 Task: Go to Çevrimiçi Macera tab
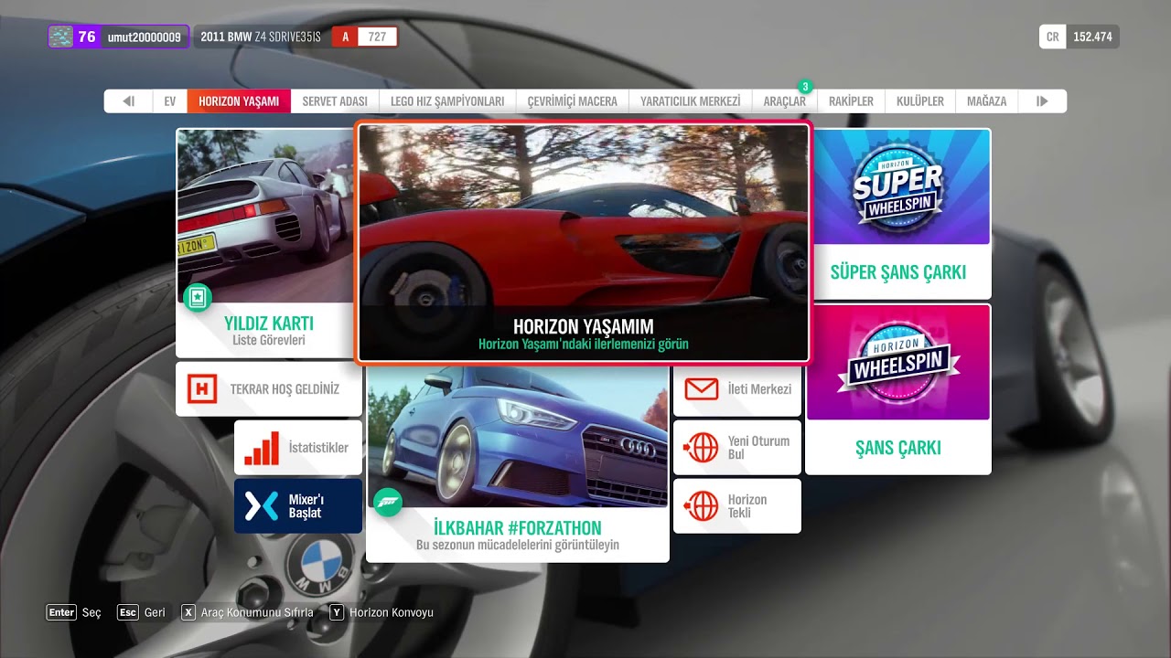(573, 101)
